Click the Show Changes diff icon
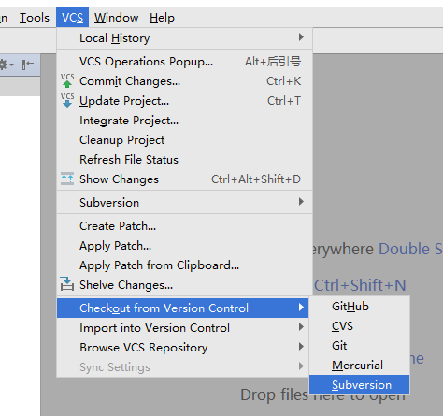Screen dimensions: 443x416 [67, 179]
